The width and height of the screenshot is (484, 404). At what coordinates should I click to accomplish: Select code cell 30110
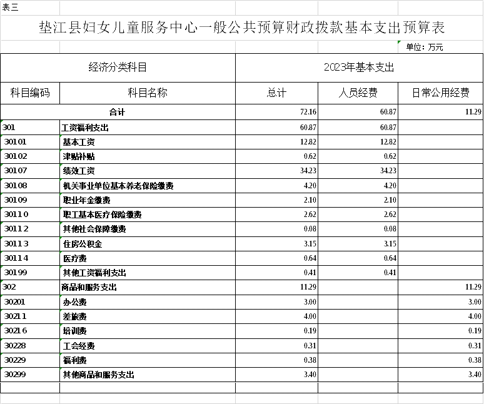tap(30, 214)
